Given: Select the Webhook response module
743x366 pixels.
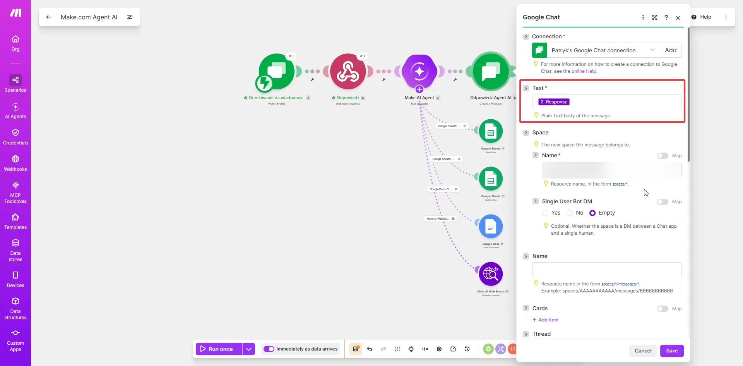Looking at the screenshot, I should click(x=348, y=72).
